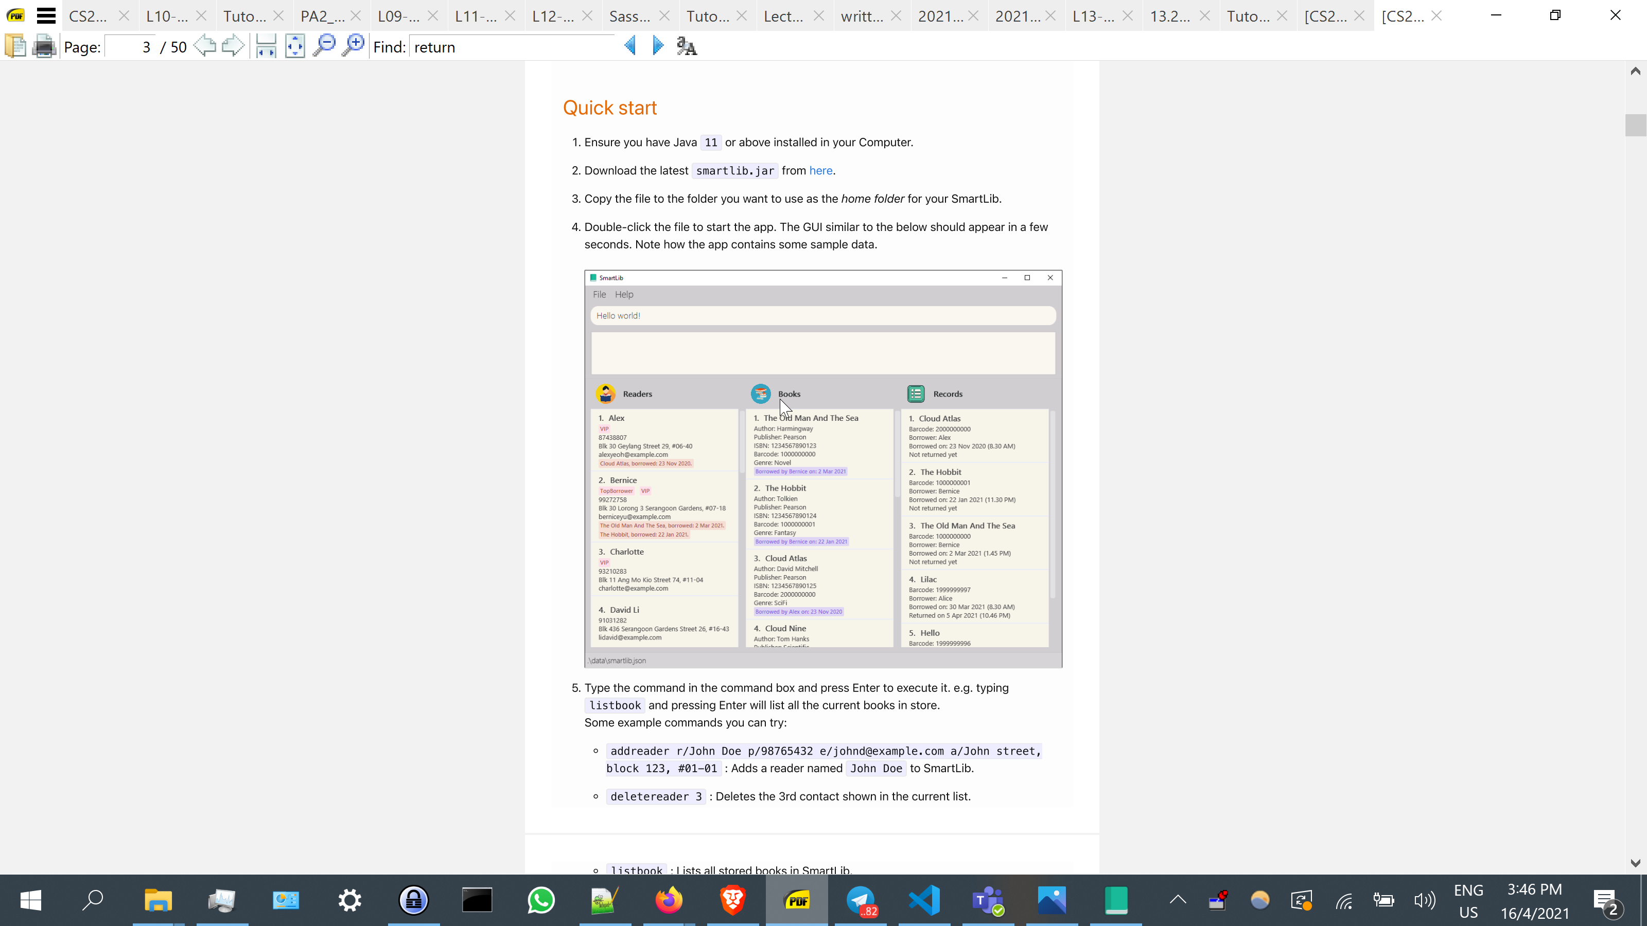The width and height of the screenshot is (1647, 926).
Task: Open the 'here' download link
Action: [x=820, y=171]
